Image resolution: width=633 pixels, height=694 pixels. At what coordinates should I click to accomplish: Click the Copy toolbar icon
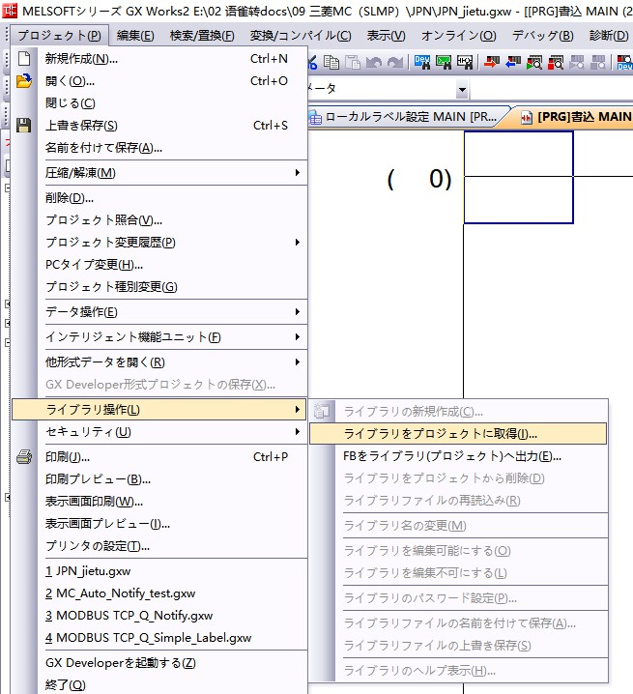tap(331, 62)
